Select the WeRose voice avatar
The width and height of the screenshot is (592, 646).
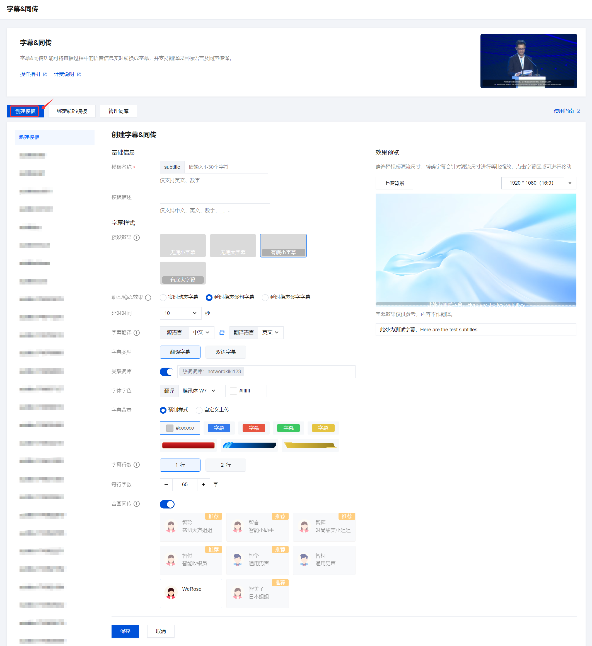191,593
